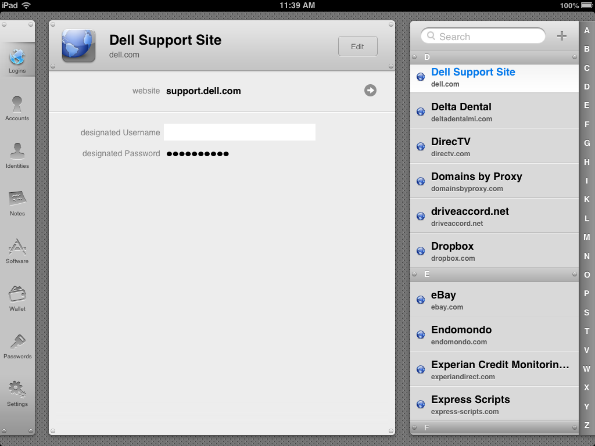Open the Identities person icon
595x446 pixels.
pos(17,152)
